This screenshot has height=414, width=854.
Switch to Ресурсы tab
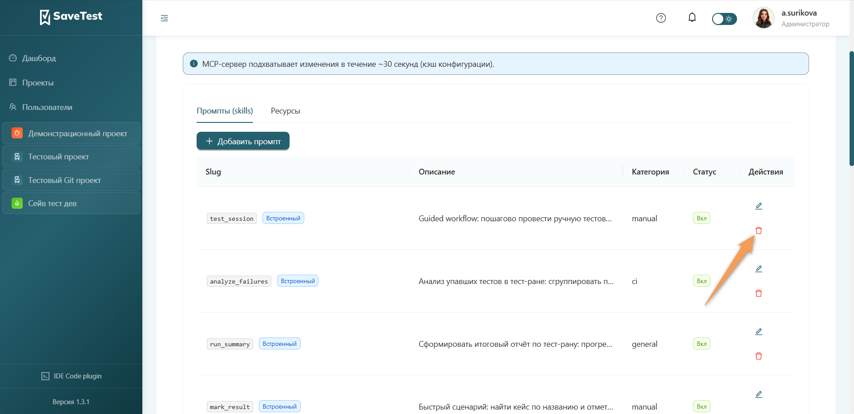[286, 111]
